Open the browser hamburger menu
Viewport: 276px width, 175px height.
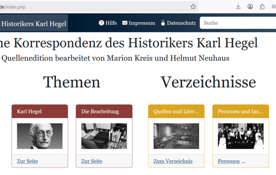coord(273,7)
